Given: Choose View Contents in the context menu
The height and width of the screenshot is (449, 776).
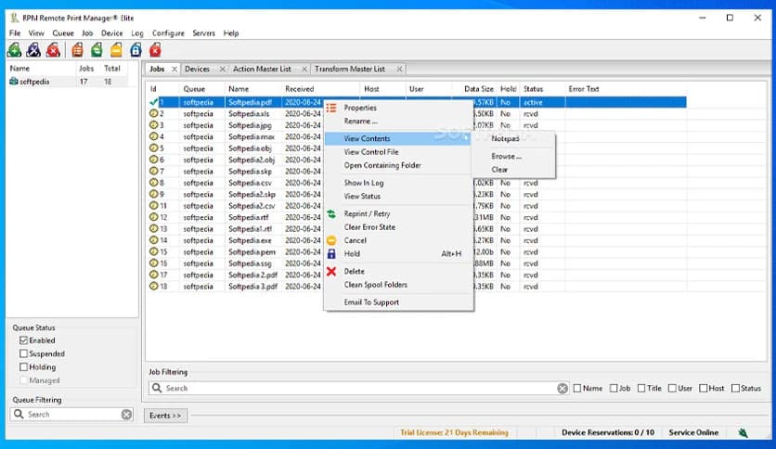Looking at the screenshot, I should point(397,139).
